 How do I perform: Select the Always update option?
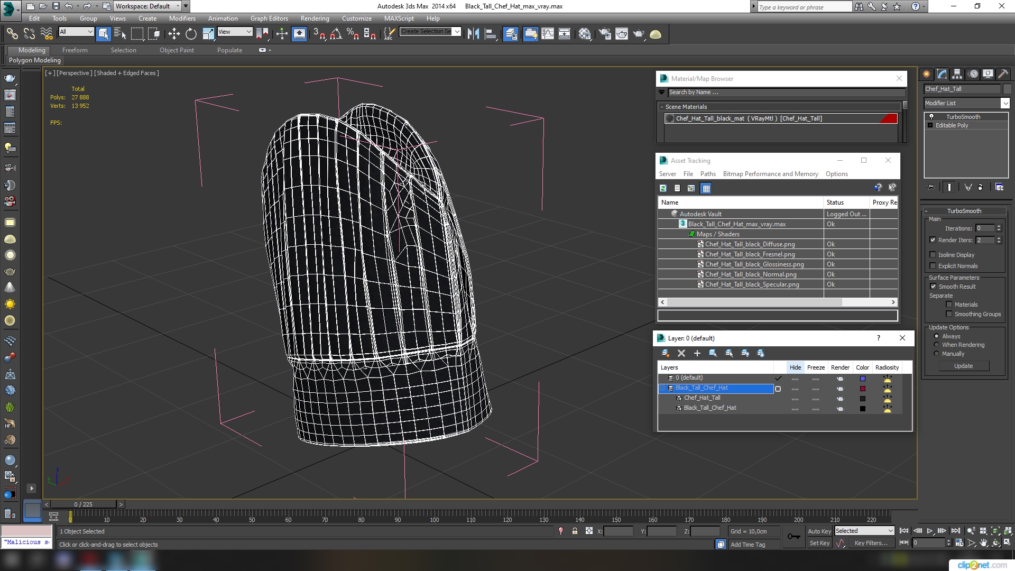pyautogui.click(x=936, y=336)
